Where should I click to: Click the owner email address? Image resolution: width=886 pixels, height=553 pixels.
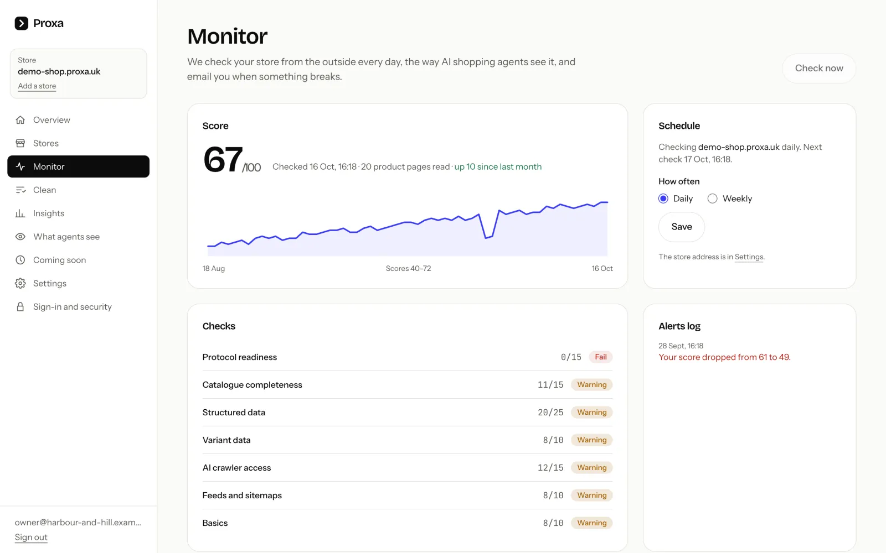(78, 523)
